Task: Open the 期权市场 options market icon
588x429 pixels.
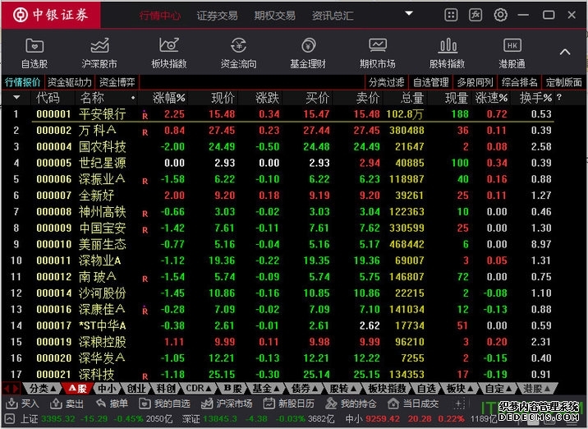Action: [378, 53]
